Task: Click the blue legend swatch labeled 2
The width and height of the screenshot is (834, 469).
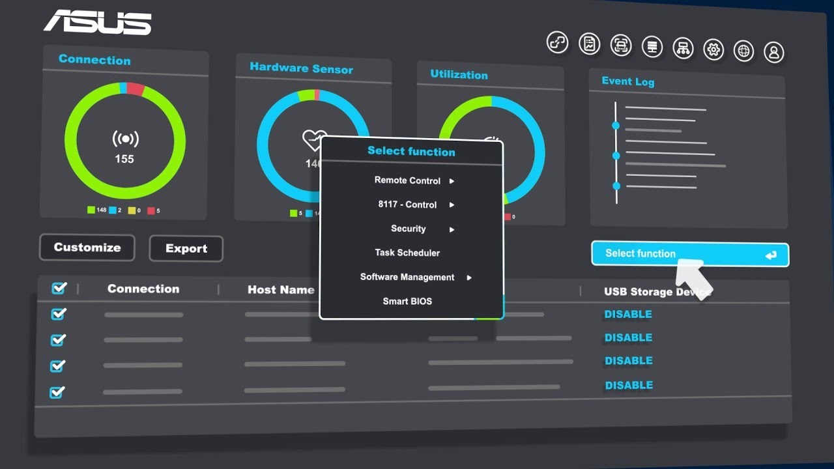Action: click(x=113, y=210)
